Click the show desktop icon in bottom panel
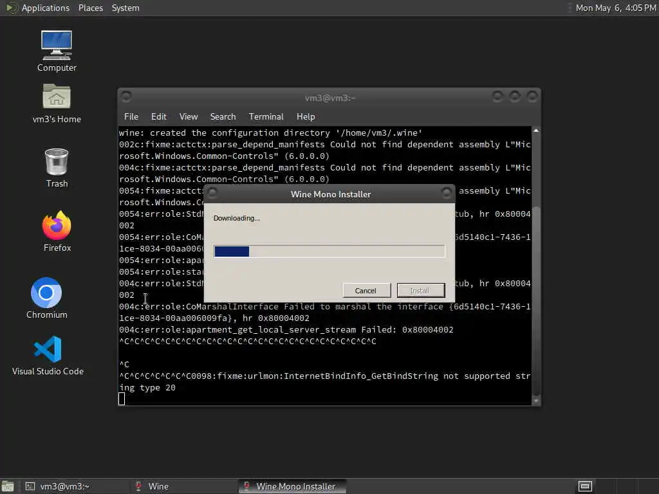Image resolution: width=659 pixels, height=494 pixels. click(8, 486)
